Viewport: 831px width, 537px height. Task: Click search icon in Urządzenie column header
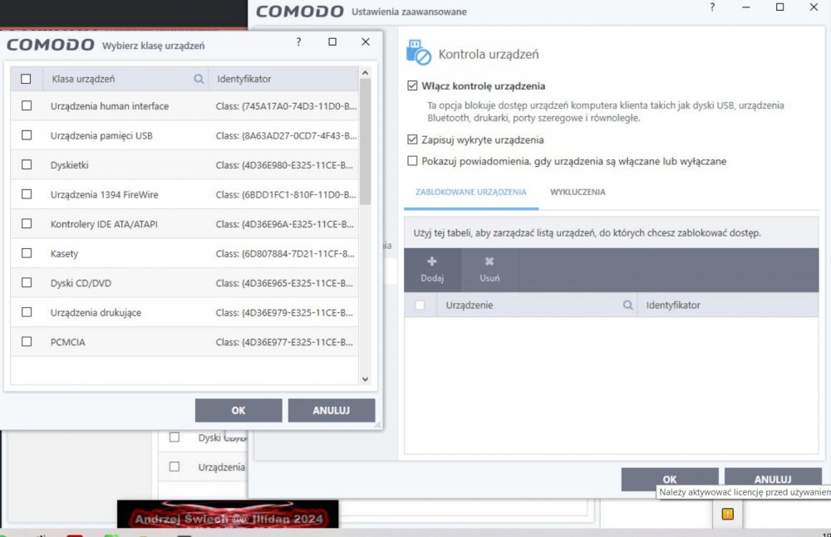coord(628,305)
